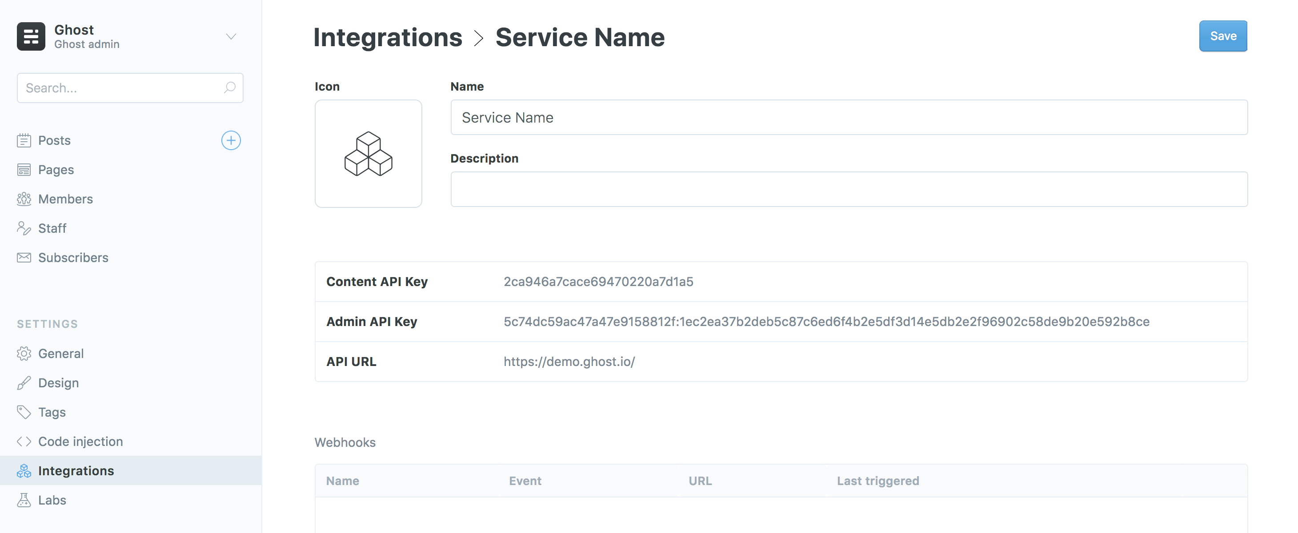Viewport: 1298px width, 533px height.
Task: Expand the Ghost admin dropdown menu
Action: [231, 36]
